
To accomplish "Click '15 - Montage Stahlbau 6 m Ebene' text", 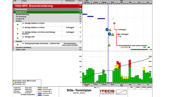I will click(33, 28).
